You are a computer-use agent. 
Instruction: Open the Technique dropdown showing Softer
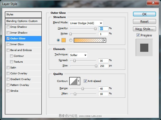78,55
